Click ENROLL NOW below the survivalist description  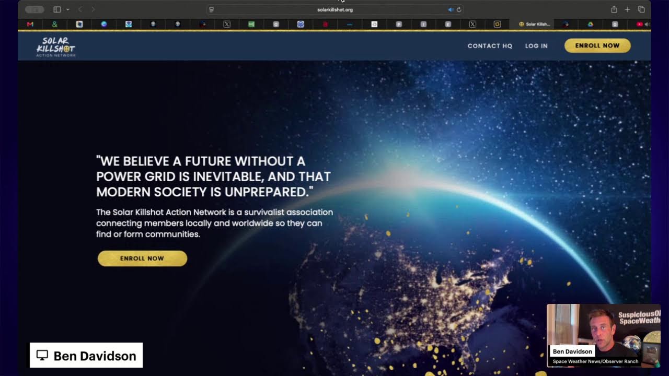142,258
